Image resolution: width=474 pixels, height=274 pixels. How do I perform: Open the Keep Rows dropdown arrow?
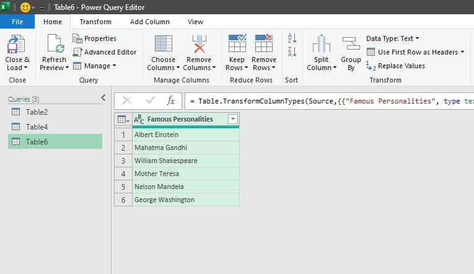click(246, 68)
